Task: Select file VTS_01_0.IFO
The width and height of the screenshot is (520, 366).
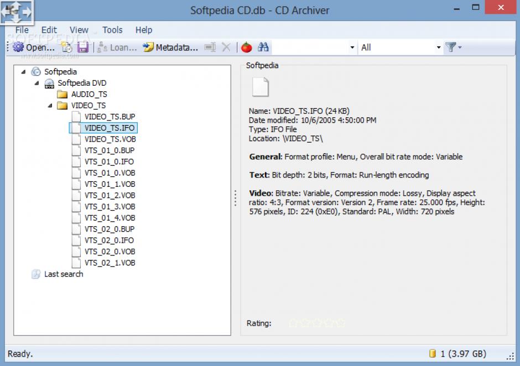Action: (109, 162)
